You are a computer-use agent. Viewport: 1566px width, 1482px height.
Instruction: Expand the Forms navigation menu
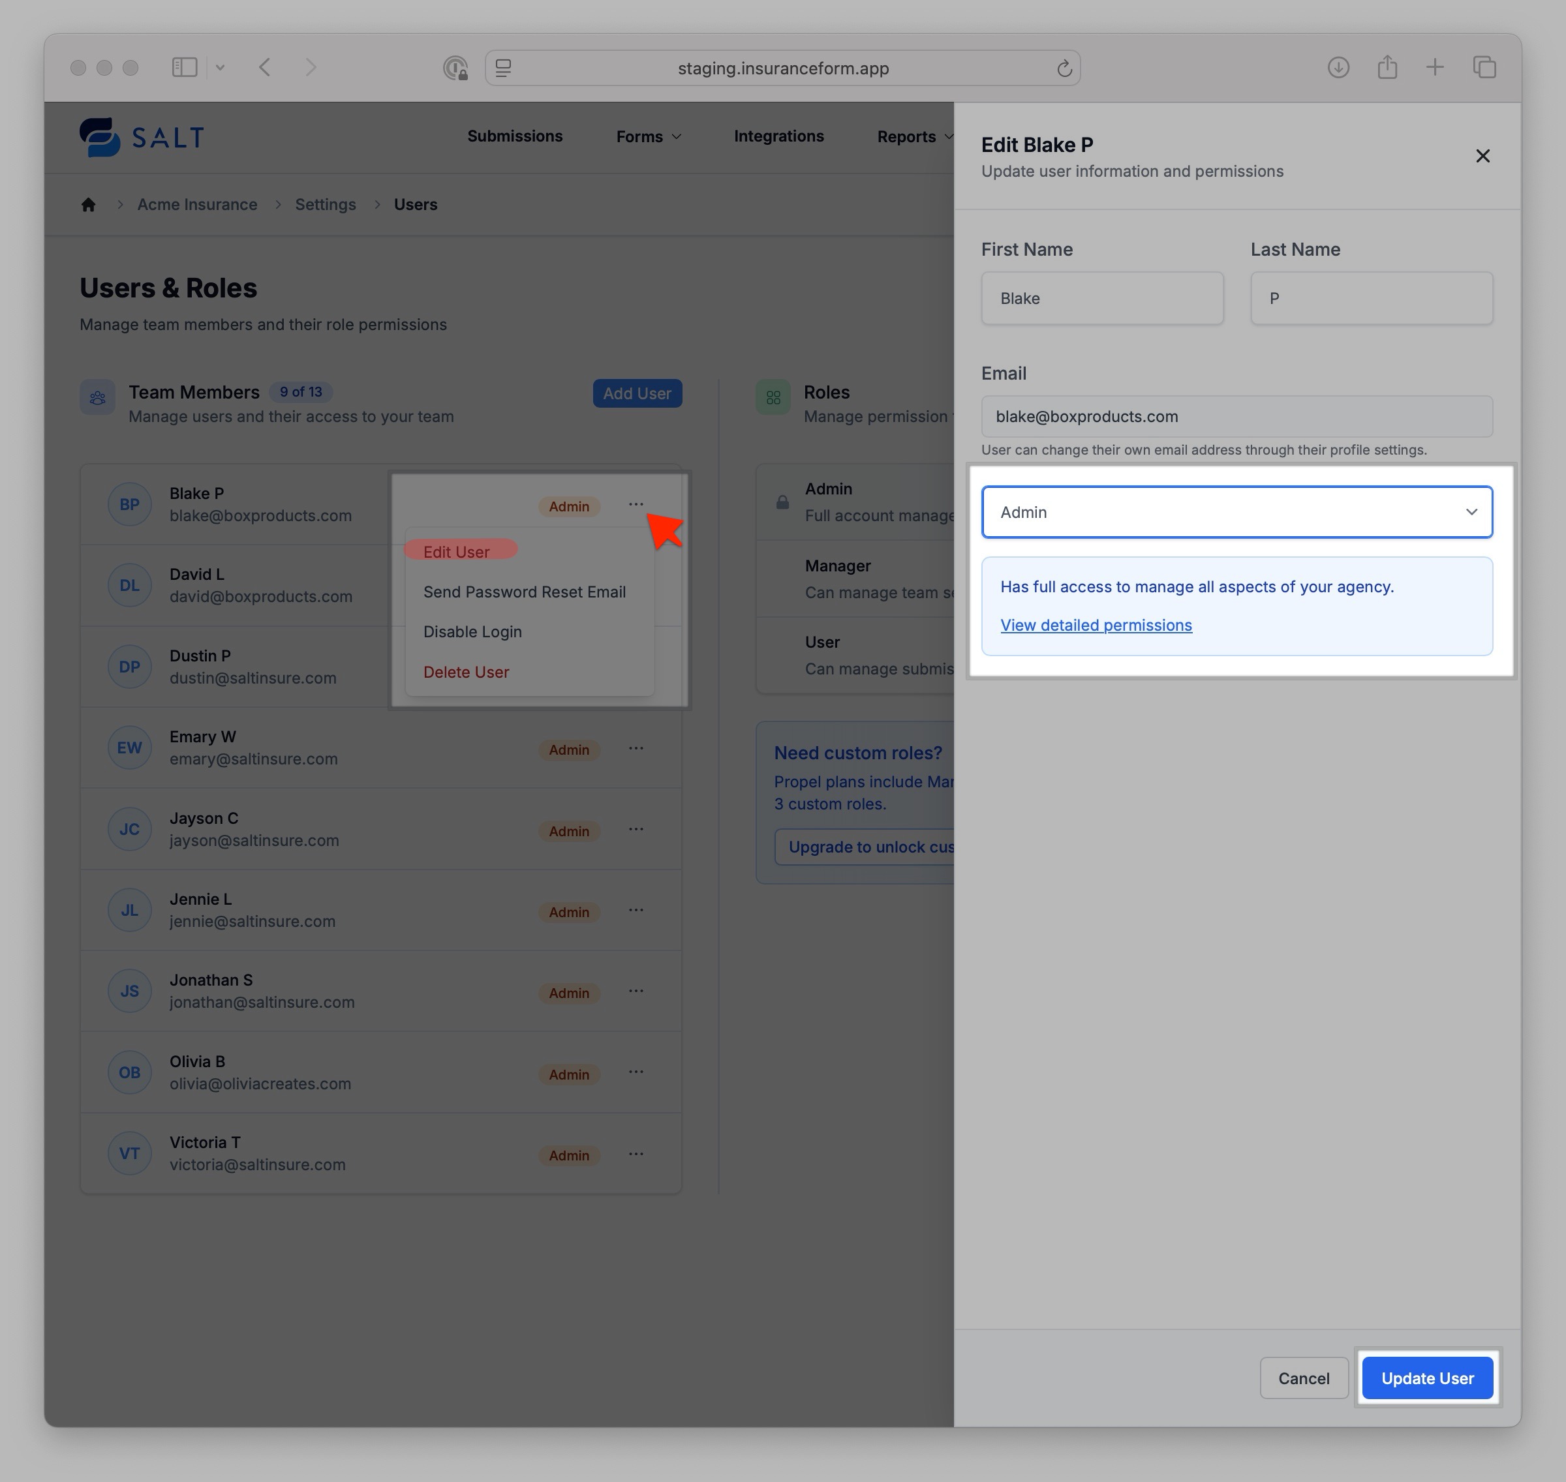648,137
